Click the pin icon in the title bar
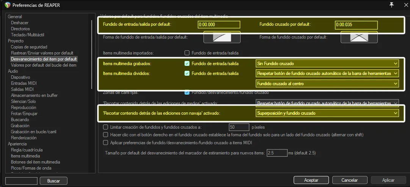This screenshot has width=410, height=187. (391, 5)
